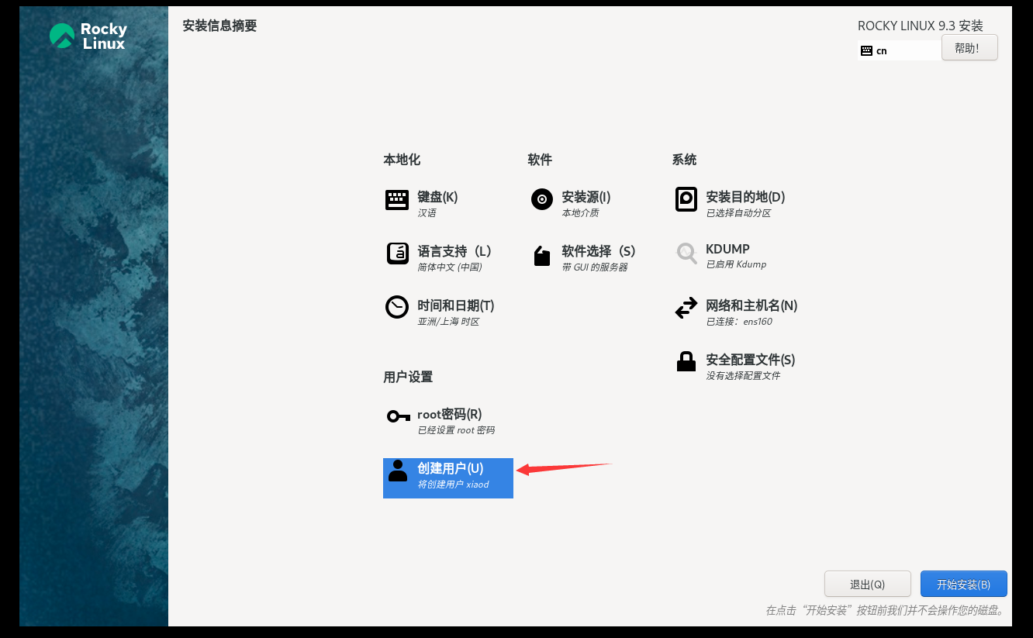The width and height of the screenshot is (1033, 638).
Task: Click the 汉语 keyboard status text
Action: point(427,213)
